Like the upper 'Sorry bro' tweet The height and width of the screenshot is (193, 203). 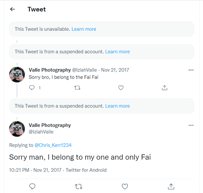coord(121,88)
